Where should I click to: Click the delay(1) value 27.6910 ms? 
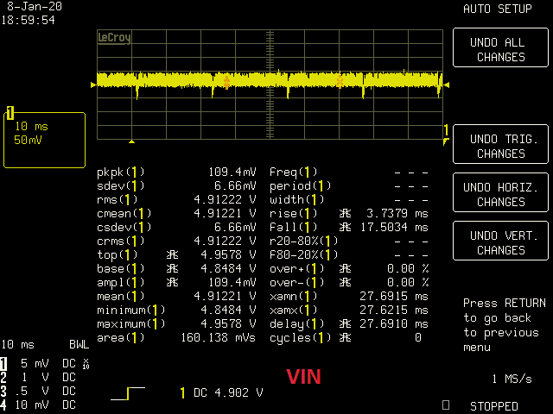(x=394, y=323)
